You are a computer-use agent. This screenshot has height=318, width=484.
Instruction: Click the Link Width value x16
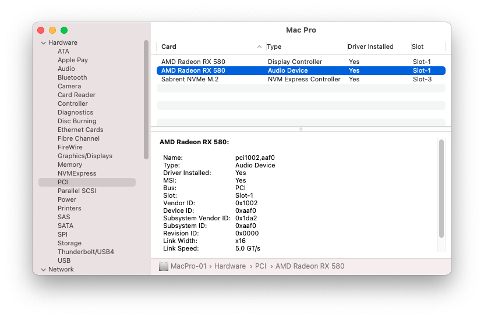[241, 241]
